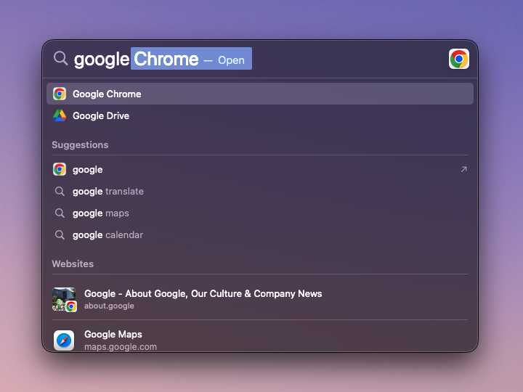
Task: Click the Chrome icon in the Google Chrome row
Action: click(60, 94)
